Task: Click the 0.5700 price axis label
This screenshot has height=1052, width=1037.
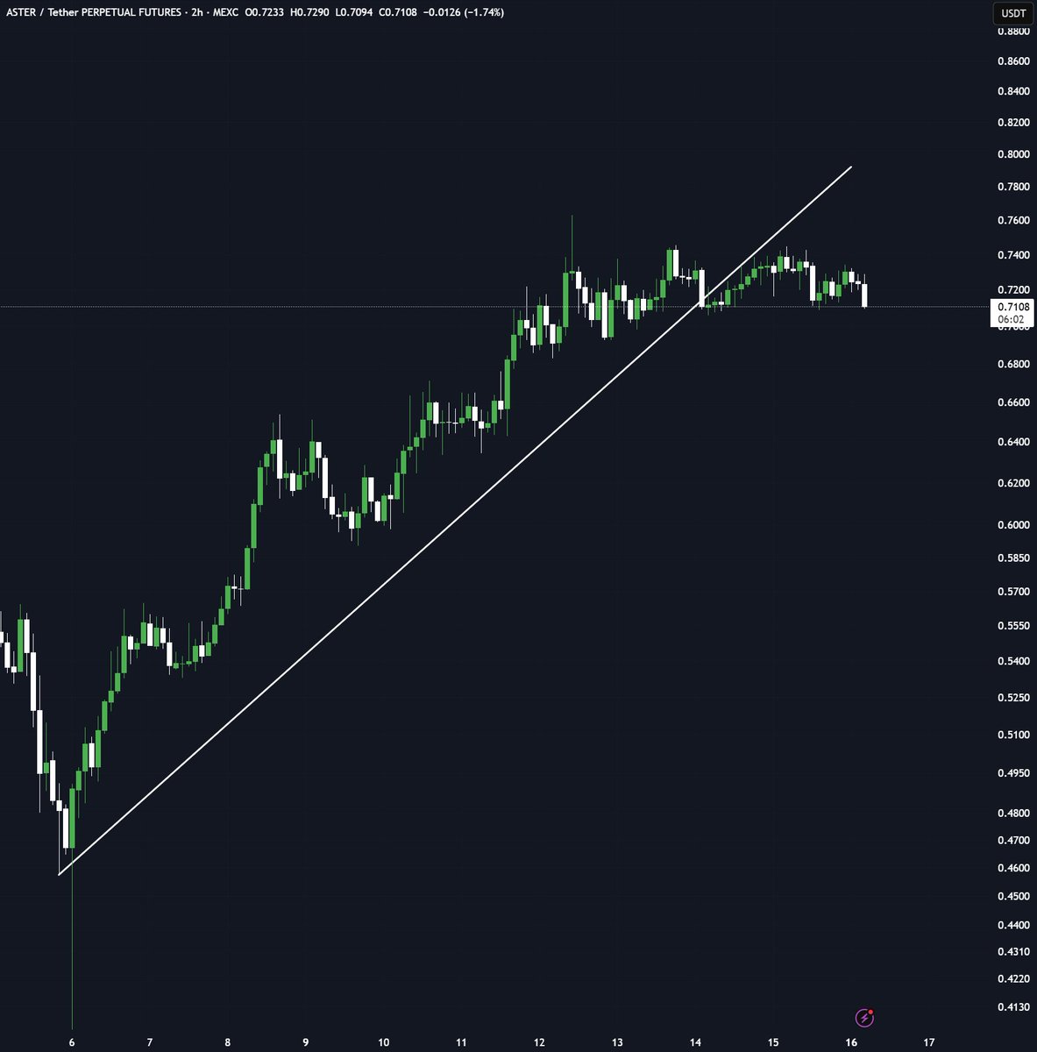Action: [1013, 592]
